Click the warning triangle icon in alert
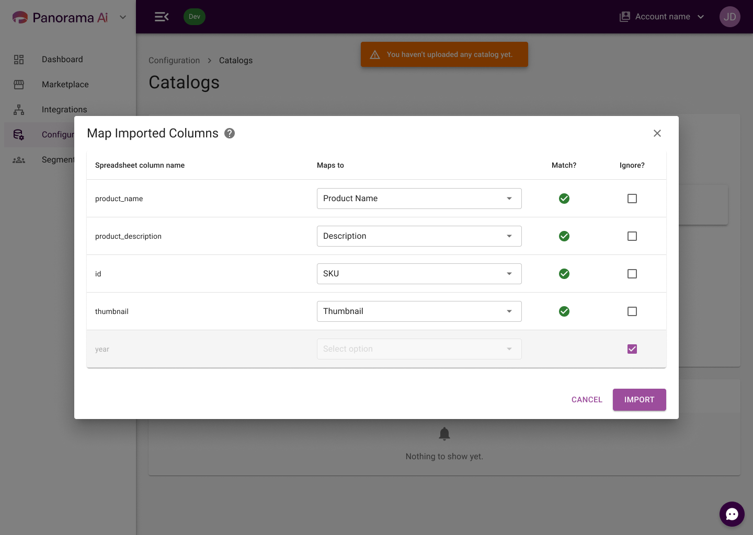Image resolution: width=753 pixels, height=535 pixels. [x=375, y=54]
